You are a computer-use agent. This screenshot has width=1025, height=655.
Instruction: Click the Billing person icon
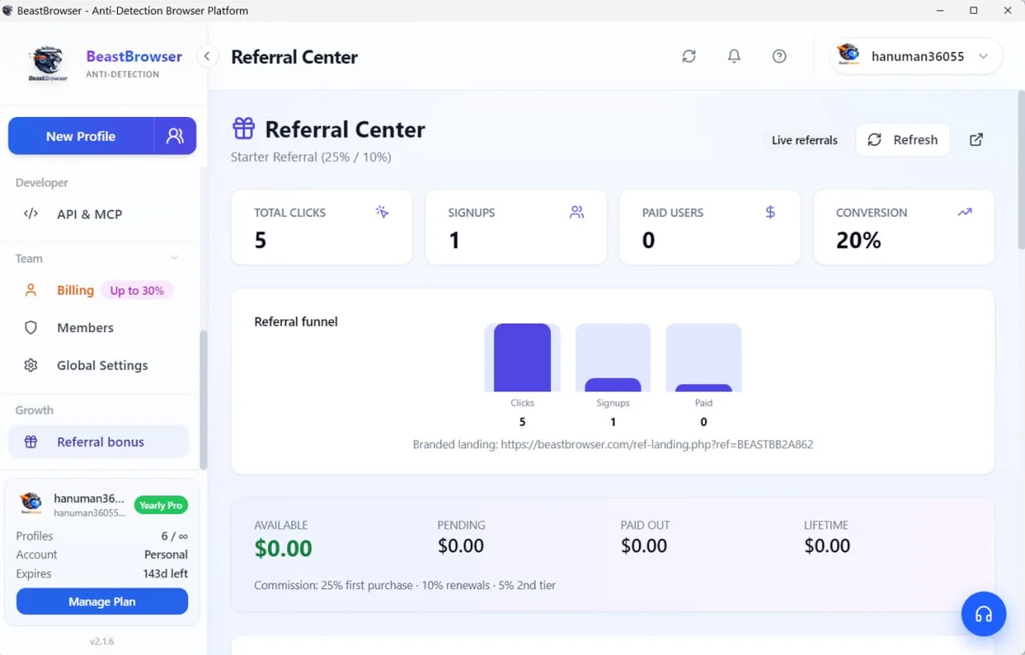(x=31, y=290)
